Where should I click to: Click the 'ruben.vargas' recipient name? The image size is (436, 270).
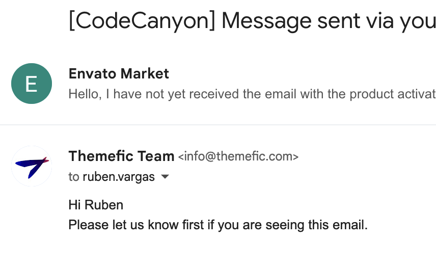(119, 177)
